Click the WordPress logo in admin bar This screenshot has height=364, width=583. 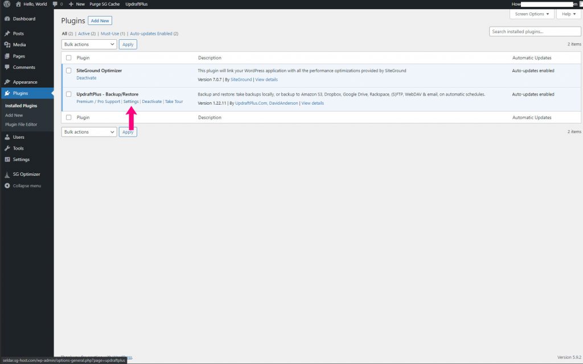click(7, 4)
